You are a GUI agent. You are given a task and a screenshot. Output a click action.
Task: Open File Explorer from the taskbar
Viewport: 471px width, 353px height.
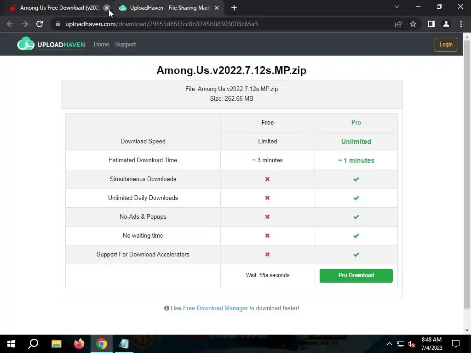click(56, 344)
